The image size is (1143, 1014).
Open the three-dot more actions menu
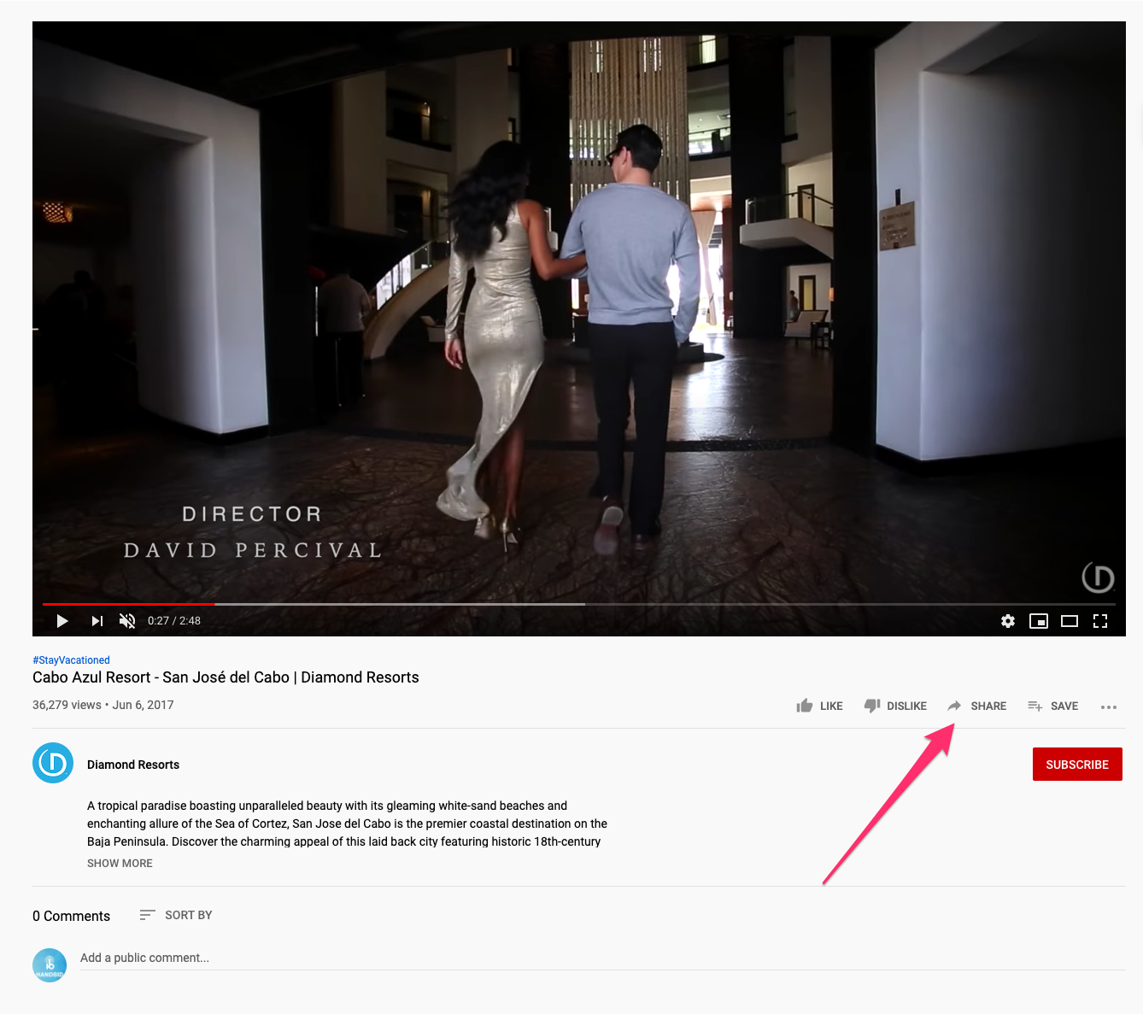pyautogui.click(x=1109, y=706)
